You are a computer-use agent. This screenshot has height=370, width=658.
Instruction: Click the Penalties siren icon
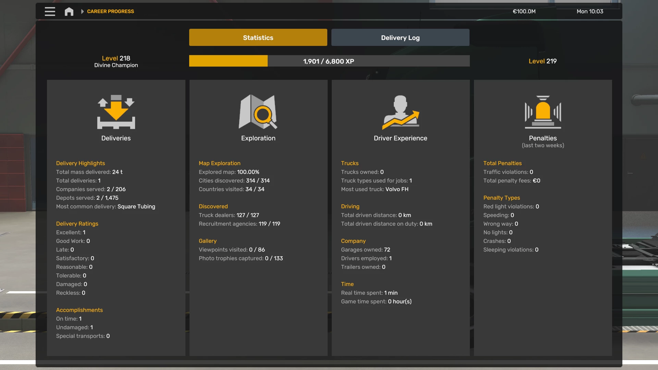543,112
